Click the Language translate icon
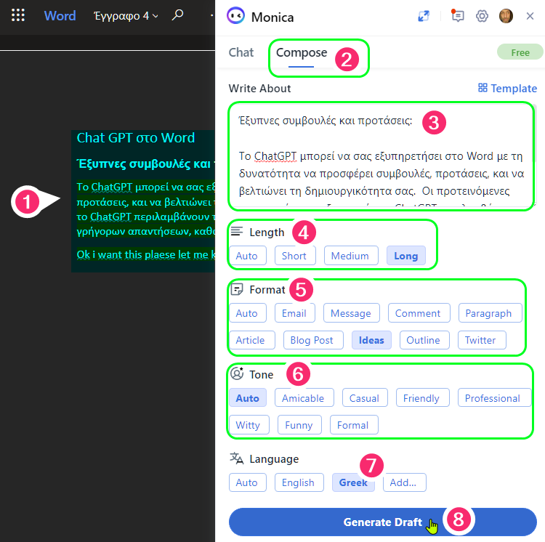This screenshot has height=542, width=545. 237,458
